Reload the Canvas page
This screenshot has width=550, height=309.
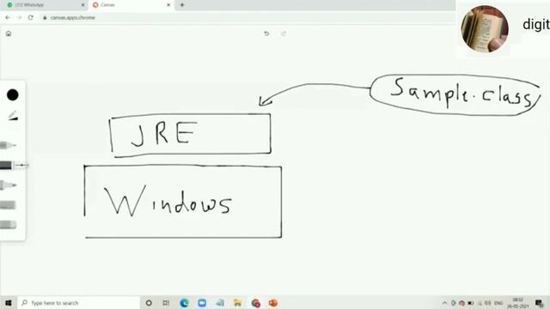point(31,17)
